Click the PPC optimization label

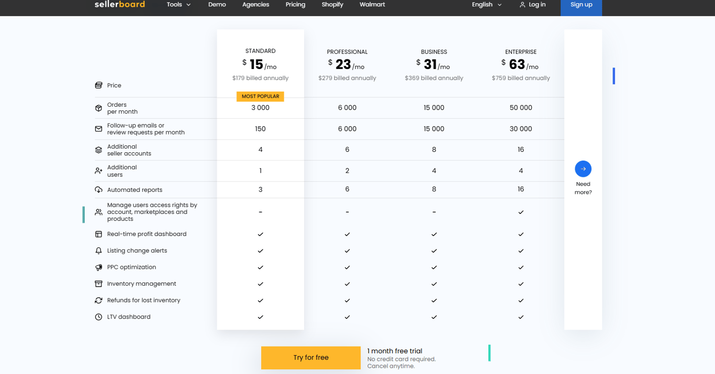131,267
